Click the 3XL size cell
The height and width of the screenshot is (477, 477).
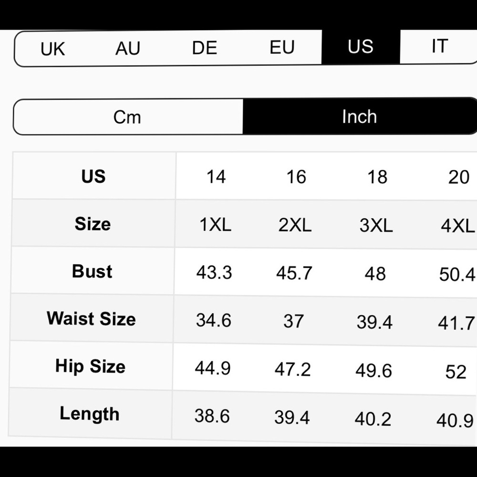pos(376,226)
